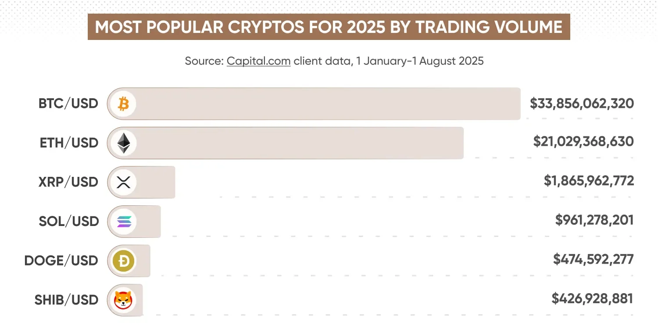This screenshot has width=658, height=330.
Task: Select the ETH/USD volume bar
Action: tap(285, 143)
